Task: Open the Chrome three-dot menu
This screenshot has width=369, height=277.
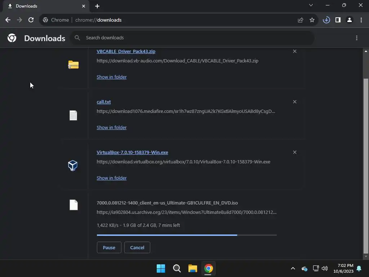Action: tap(361, 20)
